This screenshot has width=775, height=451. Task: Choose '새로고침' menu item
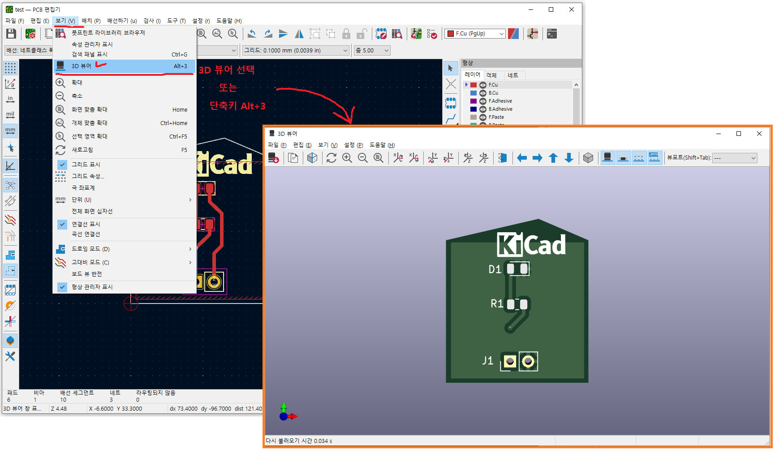pos(124,150)
